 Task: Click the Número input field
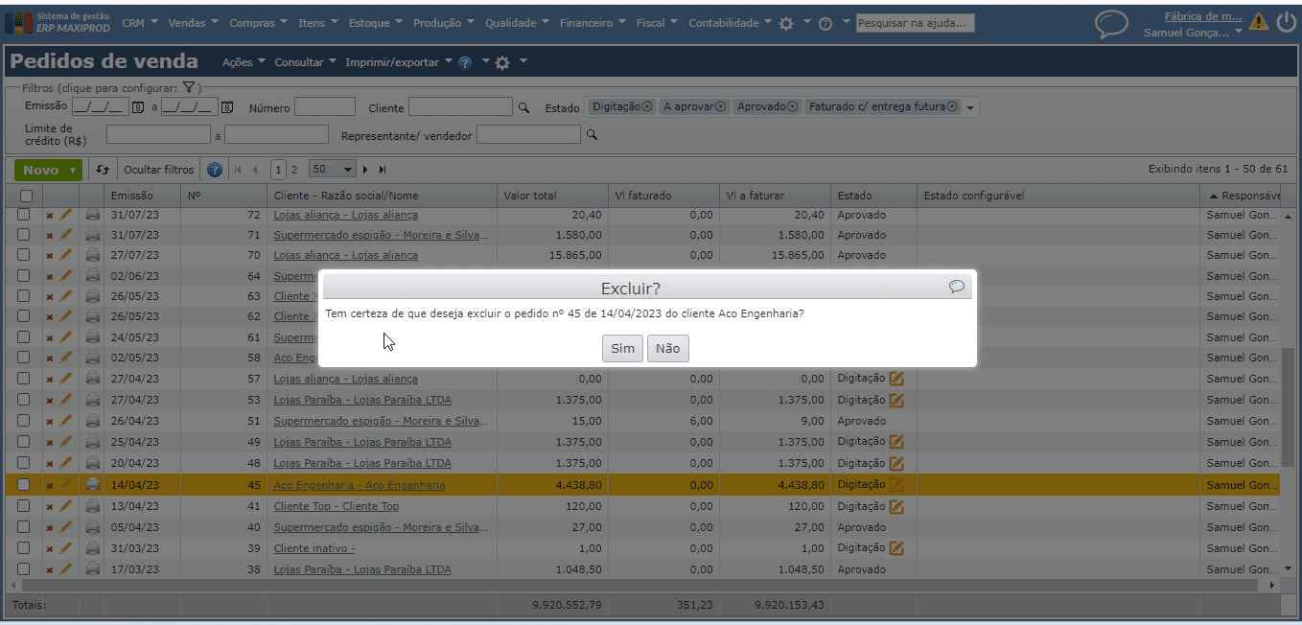click(325, 107)
